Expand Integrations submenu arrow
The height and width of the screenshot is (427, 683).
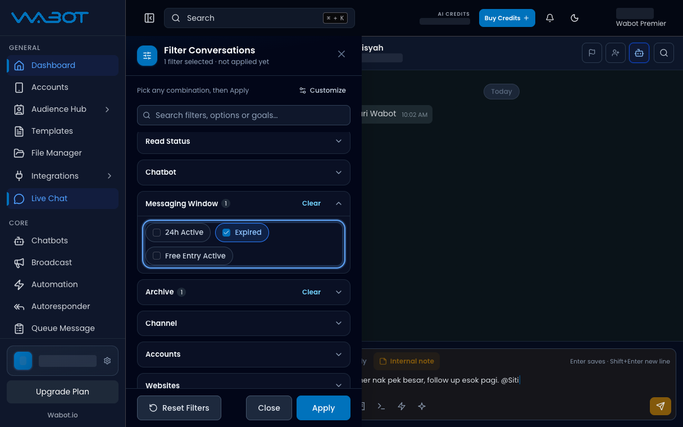(x=109, y=176)
